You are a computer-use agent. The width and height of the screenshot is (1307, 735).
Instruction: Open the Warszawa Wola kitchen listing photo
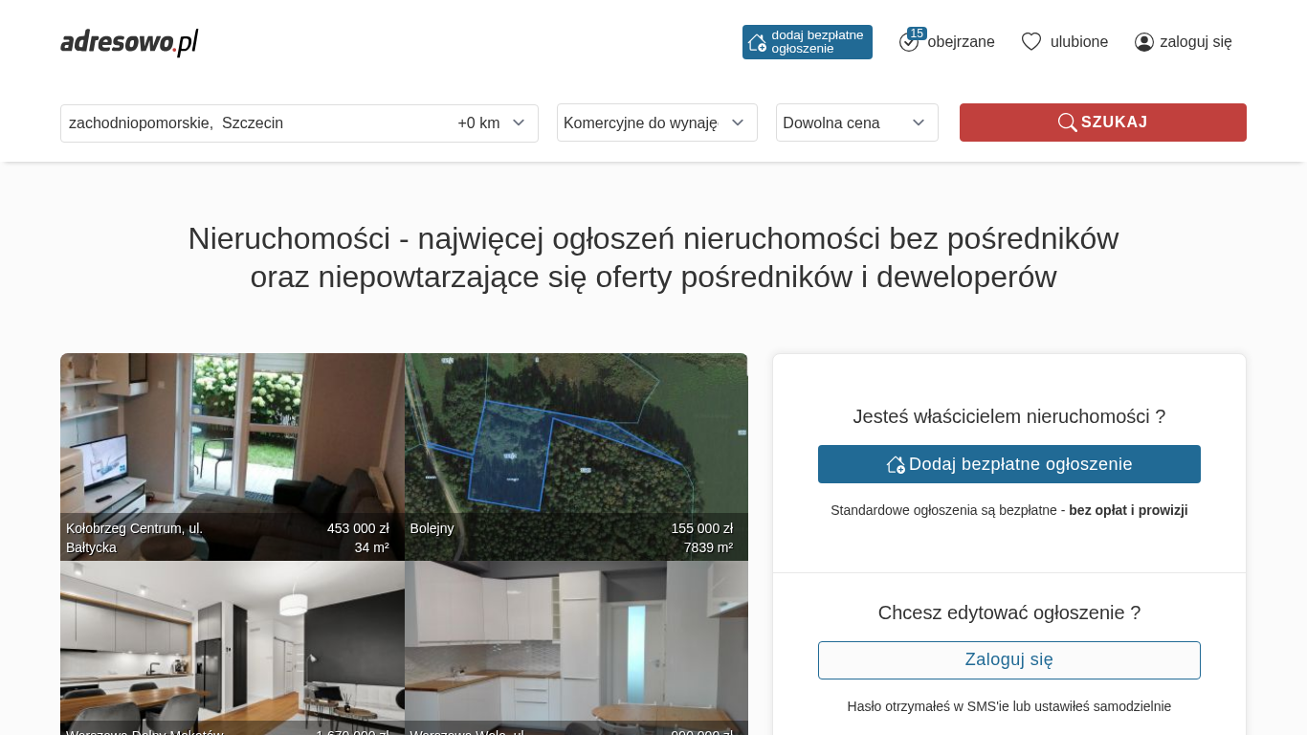pos(576,641)
